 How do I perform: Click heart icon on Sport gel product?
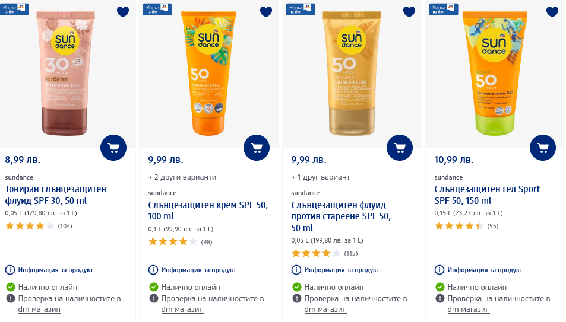point(552,12)
